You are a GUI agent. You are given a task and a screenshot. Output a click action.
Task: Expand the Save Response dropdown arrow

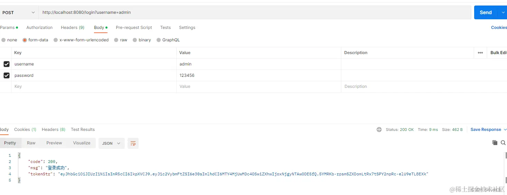(505, 130)
